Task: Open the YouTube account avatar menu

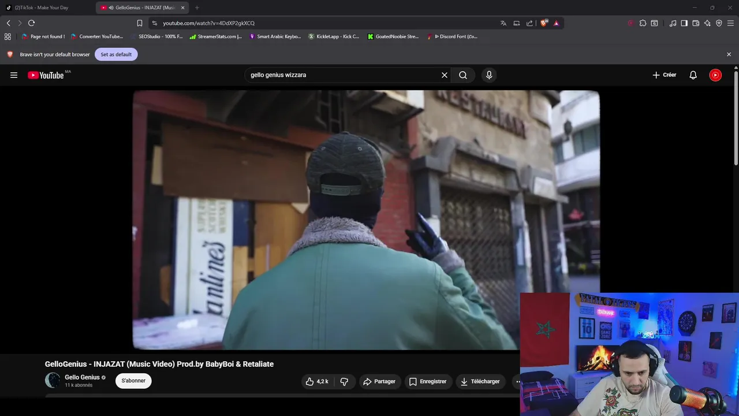Action: point(715,75)
